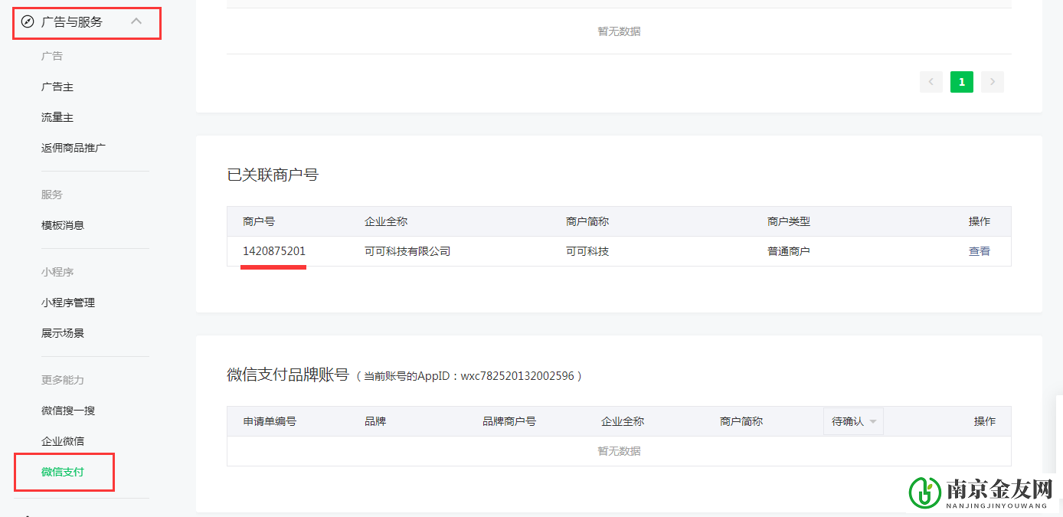Collapse the 广告与服务 section chevron
Image resolution: width=1063 pixels, height=517 pixels.
tap(136, 21)
